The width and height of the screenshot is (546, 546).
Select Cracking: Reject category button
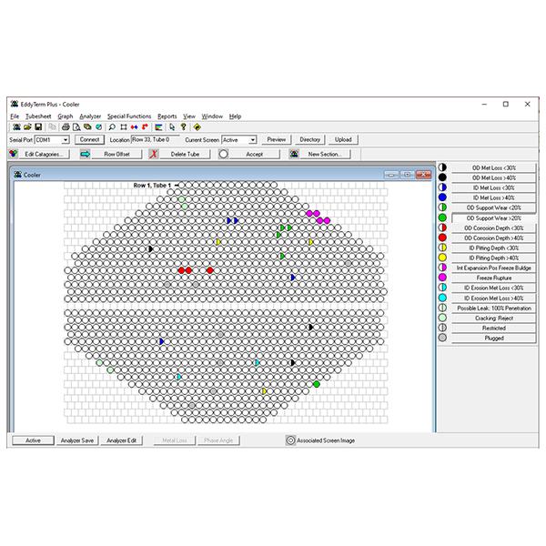pyautogui.click(x=493, y=318)
